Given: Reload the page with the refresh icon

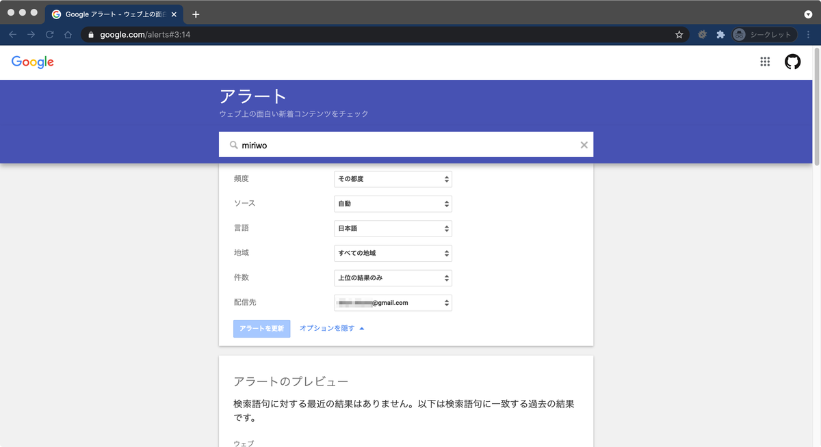Looking at the screenshot, I should tap(49, 34).
